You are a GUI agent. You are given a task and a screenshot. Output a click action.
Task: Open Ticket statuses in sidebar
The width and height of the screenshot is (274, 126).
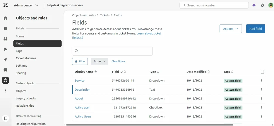(26, 58)
